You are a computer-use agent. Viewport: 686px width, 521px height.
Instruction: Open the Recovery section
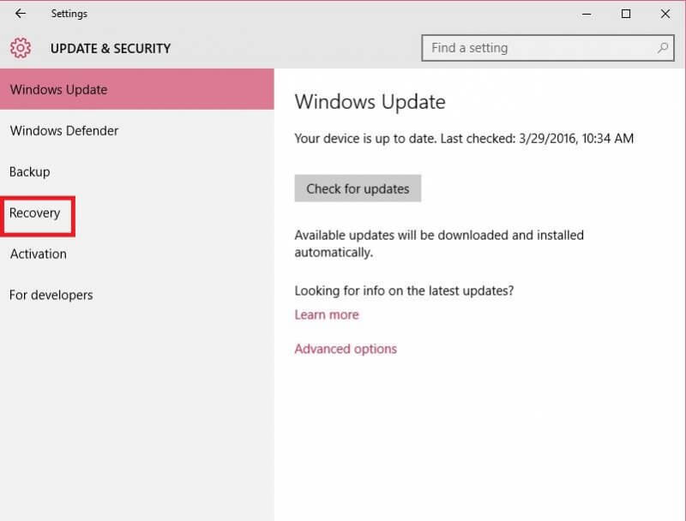pyautogui.click(x=35, y=213)
